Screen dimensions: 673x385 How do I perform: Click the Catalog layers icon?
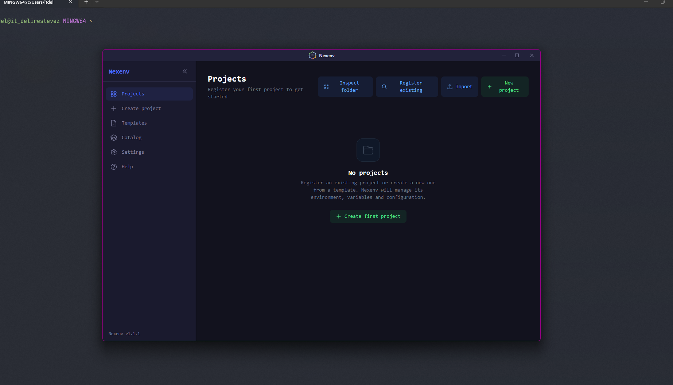(114, 138)
